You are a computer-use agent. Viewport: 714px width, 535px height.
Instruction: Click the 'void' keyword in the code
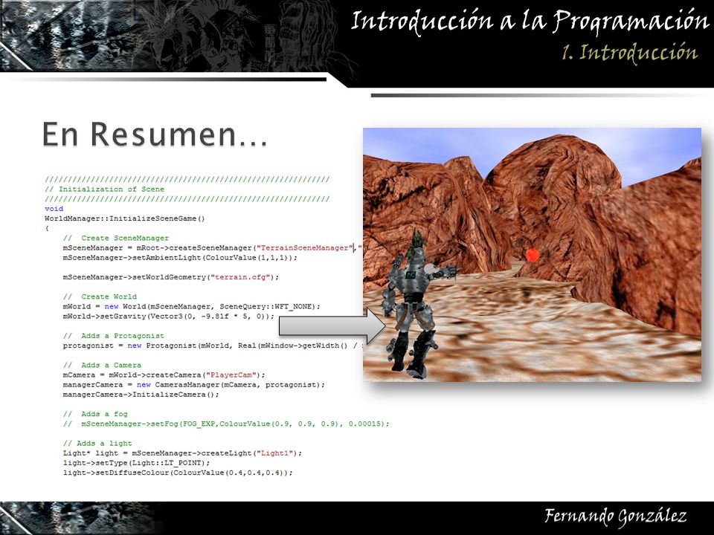coord(54,209)
